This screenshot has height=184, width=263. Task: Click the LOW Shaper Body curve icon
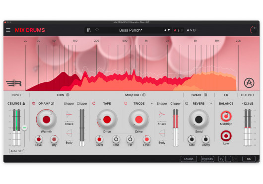[69, 133]
